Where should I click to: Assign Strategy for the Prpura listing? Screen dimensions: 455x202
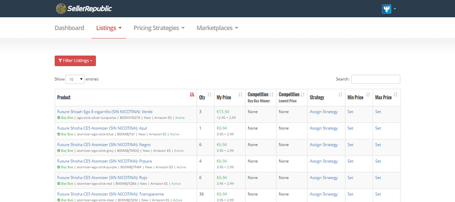[x=323, y=161]
